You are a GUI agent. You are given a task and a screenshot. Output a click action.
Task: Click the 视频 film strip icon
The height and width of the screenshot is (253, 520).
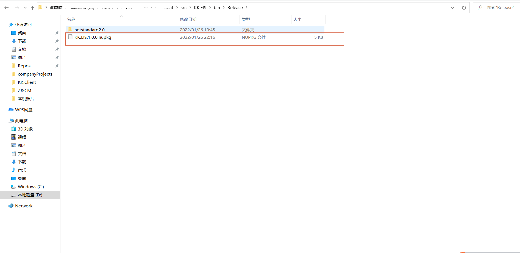pyautogui.click(x=14, y=137)
